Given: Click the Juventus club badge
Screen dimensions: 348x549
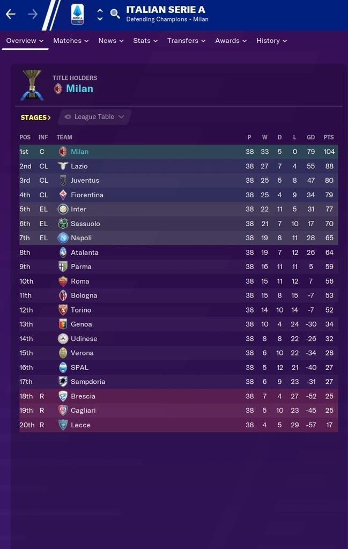Looking at the screenshot, I should pos(63,181).
